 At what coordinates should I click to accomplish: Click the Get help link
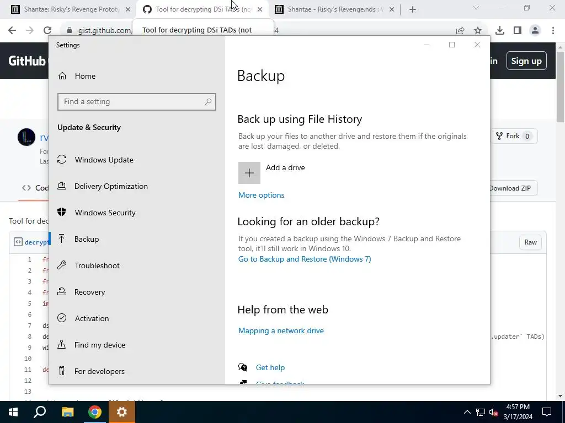point(270,367)
